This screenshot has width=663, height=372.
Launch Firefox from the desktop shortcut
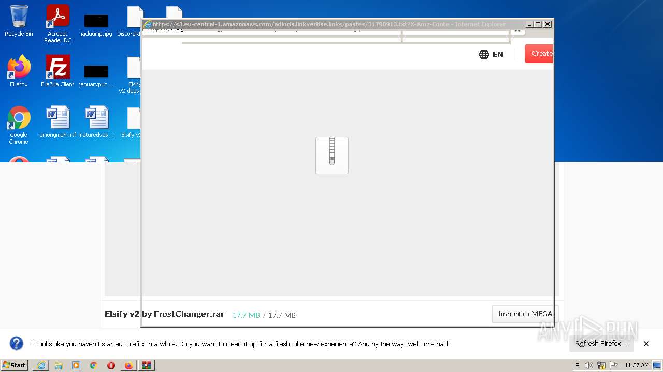[19, 71]
